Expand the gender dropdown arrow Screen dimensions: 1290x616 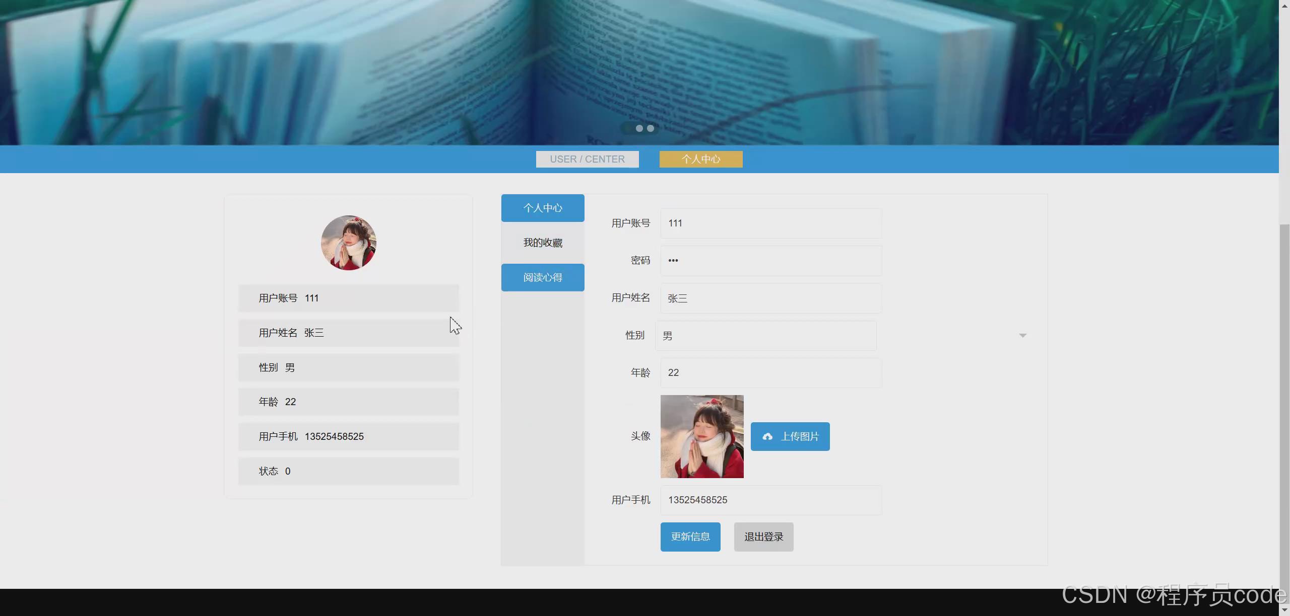1022,335
